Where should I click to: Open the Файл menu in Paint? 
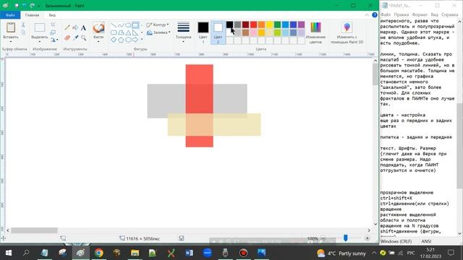[x=10, y=14]
